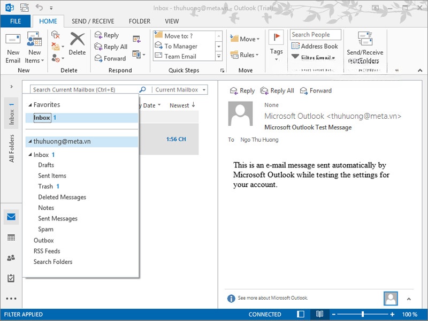This screenshot has height=321, width=428.
Task: Click the Meeting reply icon
Action: [x=136, y=39]
